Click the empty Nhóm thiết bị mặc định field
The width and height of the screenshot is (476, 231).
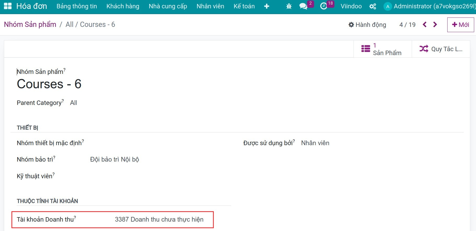(x=160, y=143)
